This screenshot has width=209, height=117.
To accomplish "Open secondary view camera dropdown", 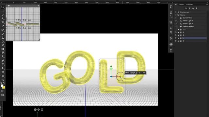I will (9, 6).
